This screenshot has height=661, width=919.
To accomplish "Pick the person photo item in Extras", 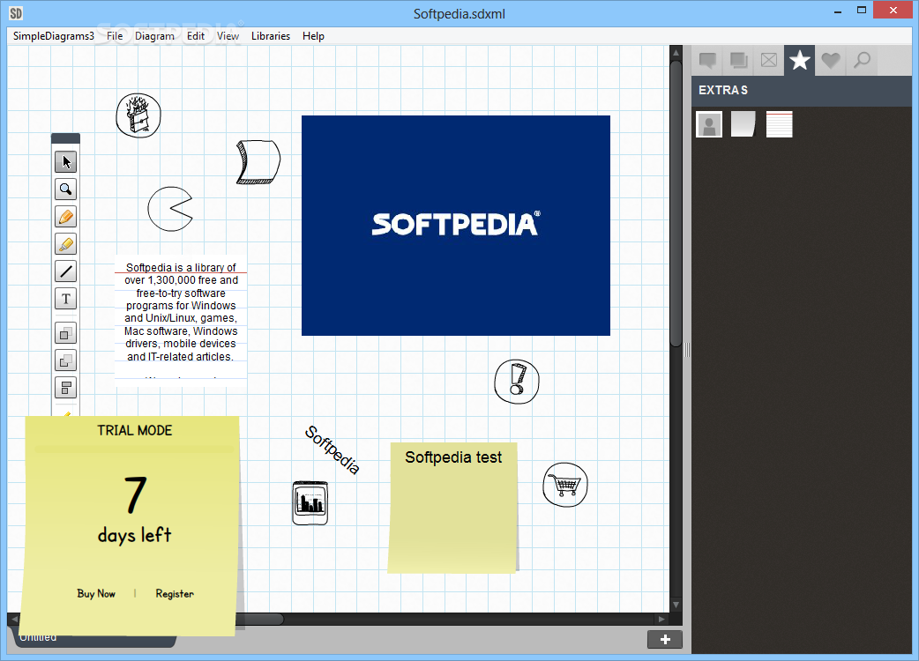I will pyautogui.click(x=709, y=124).
